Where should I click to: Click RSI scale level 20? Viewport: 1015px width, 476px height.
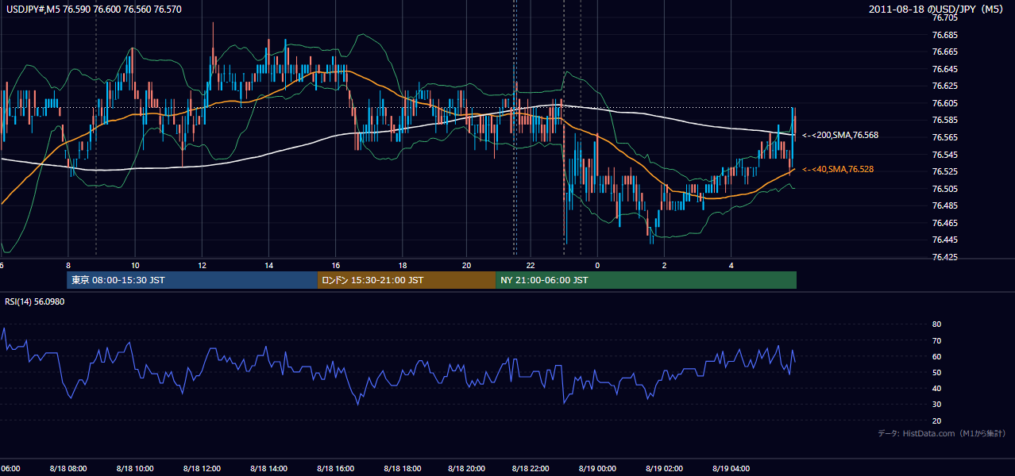pos(936,421)
